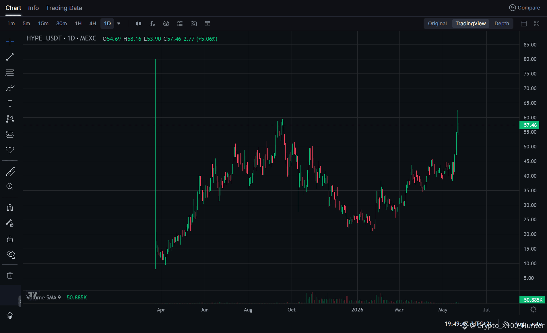Image resolution: width=547 pixels, height=333 pixels.
Task: Open the indicators fx menu
Action: tap(152, 24)
